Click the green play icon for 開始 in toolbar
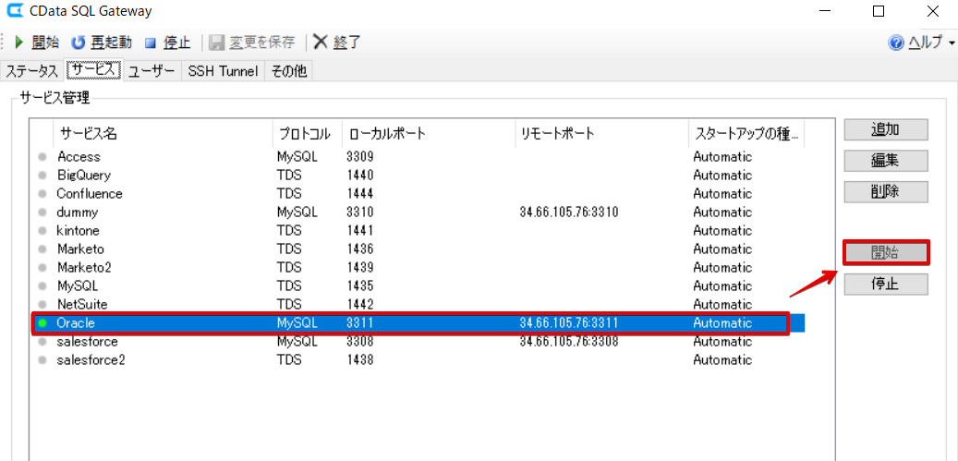The height and width of the screenshot is (461, 958). click(19, 42)
